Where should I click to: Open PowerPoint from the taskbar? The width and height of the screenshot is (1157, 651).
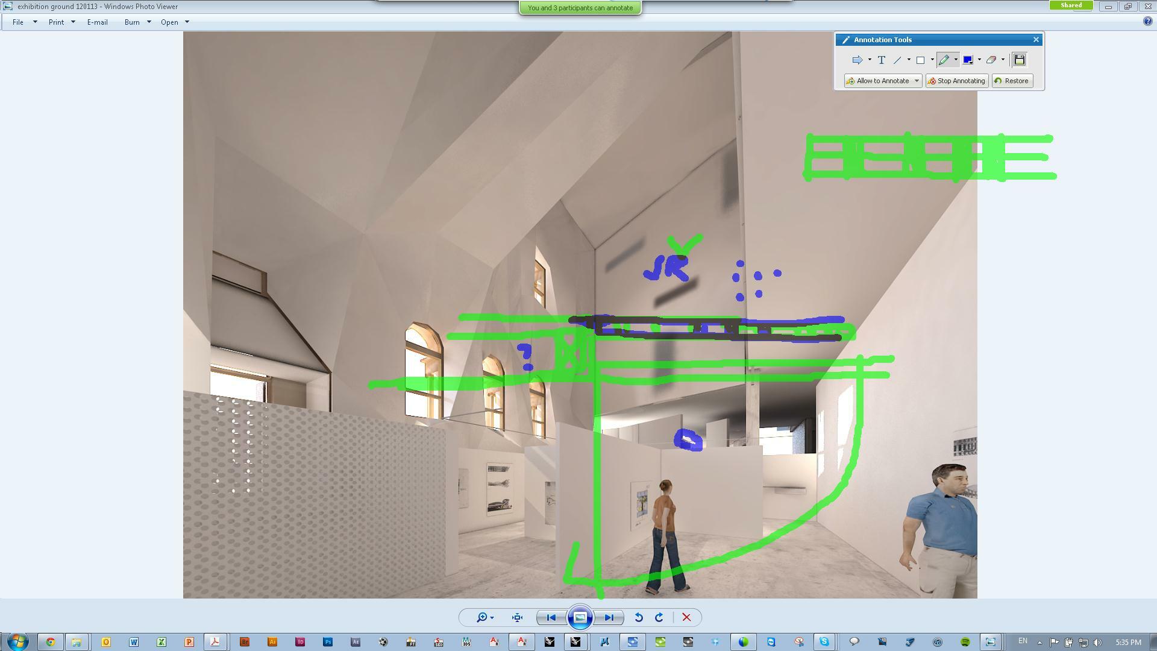189,642
